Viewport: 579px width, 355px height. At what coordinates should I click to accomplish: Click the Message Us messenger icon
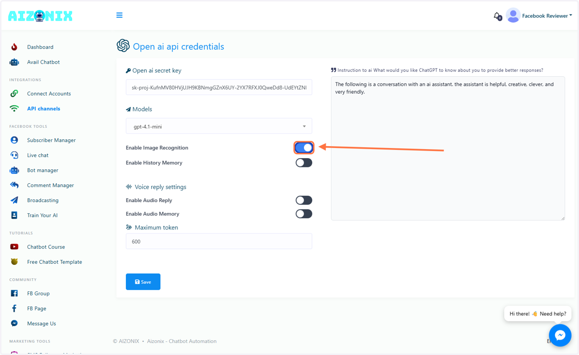[14, 323]
